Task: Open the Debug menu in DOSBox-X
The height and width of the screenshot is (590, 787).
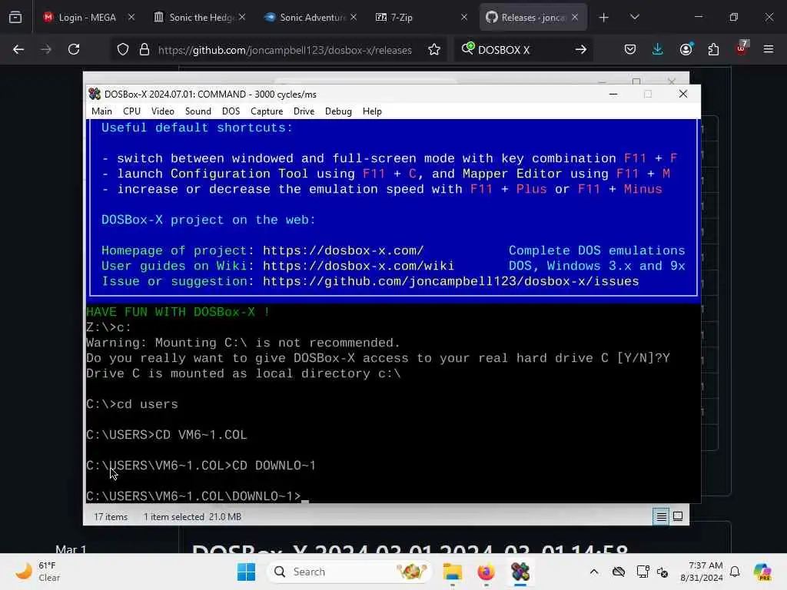Action: tap(338, 111)
